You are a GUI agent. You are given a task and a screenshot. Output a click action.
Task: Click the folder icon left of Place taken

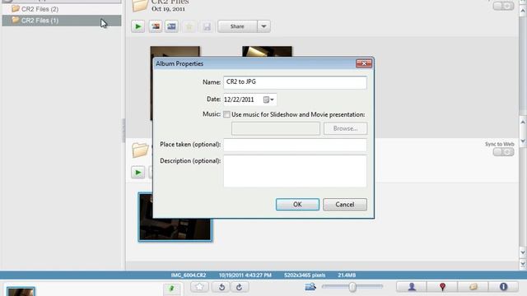(140, 150)
